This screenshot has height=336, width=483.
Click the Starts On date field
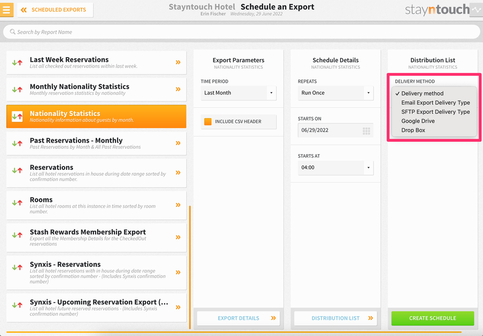click(x=335, y=130)
